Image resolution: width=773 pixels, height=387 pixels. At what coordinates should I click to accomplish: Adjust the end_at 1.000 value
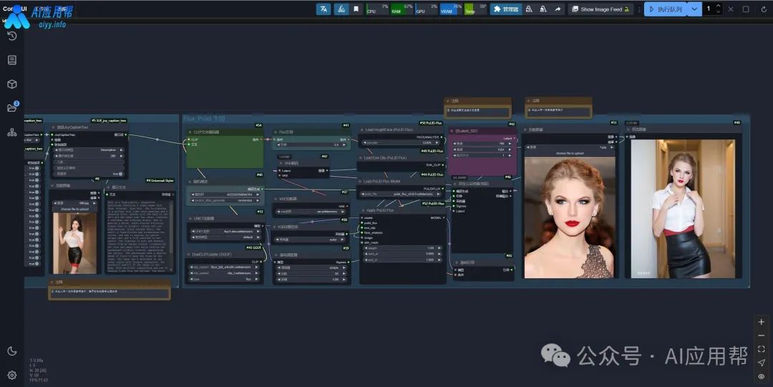[x=402, y=260]
